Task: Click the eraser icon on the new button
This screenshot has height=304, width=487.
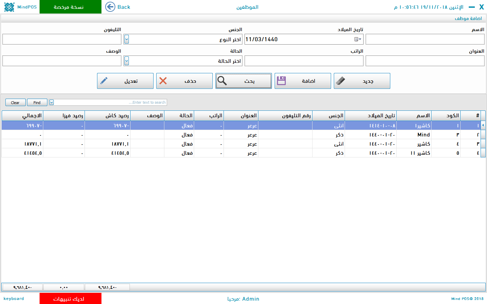Action: (x=341, y=81)
